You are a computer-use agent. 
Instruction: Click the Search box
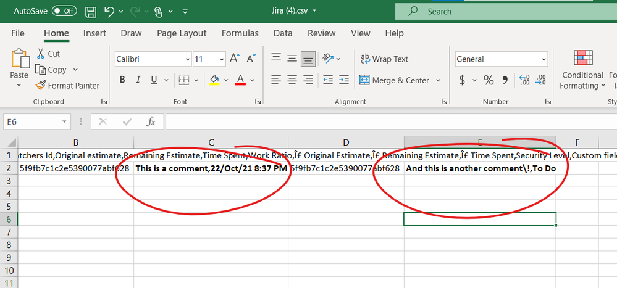click(x=506, y=11)
